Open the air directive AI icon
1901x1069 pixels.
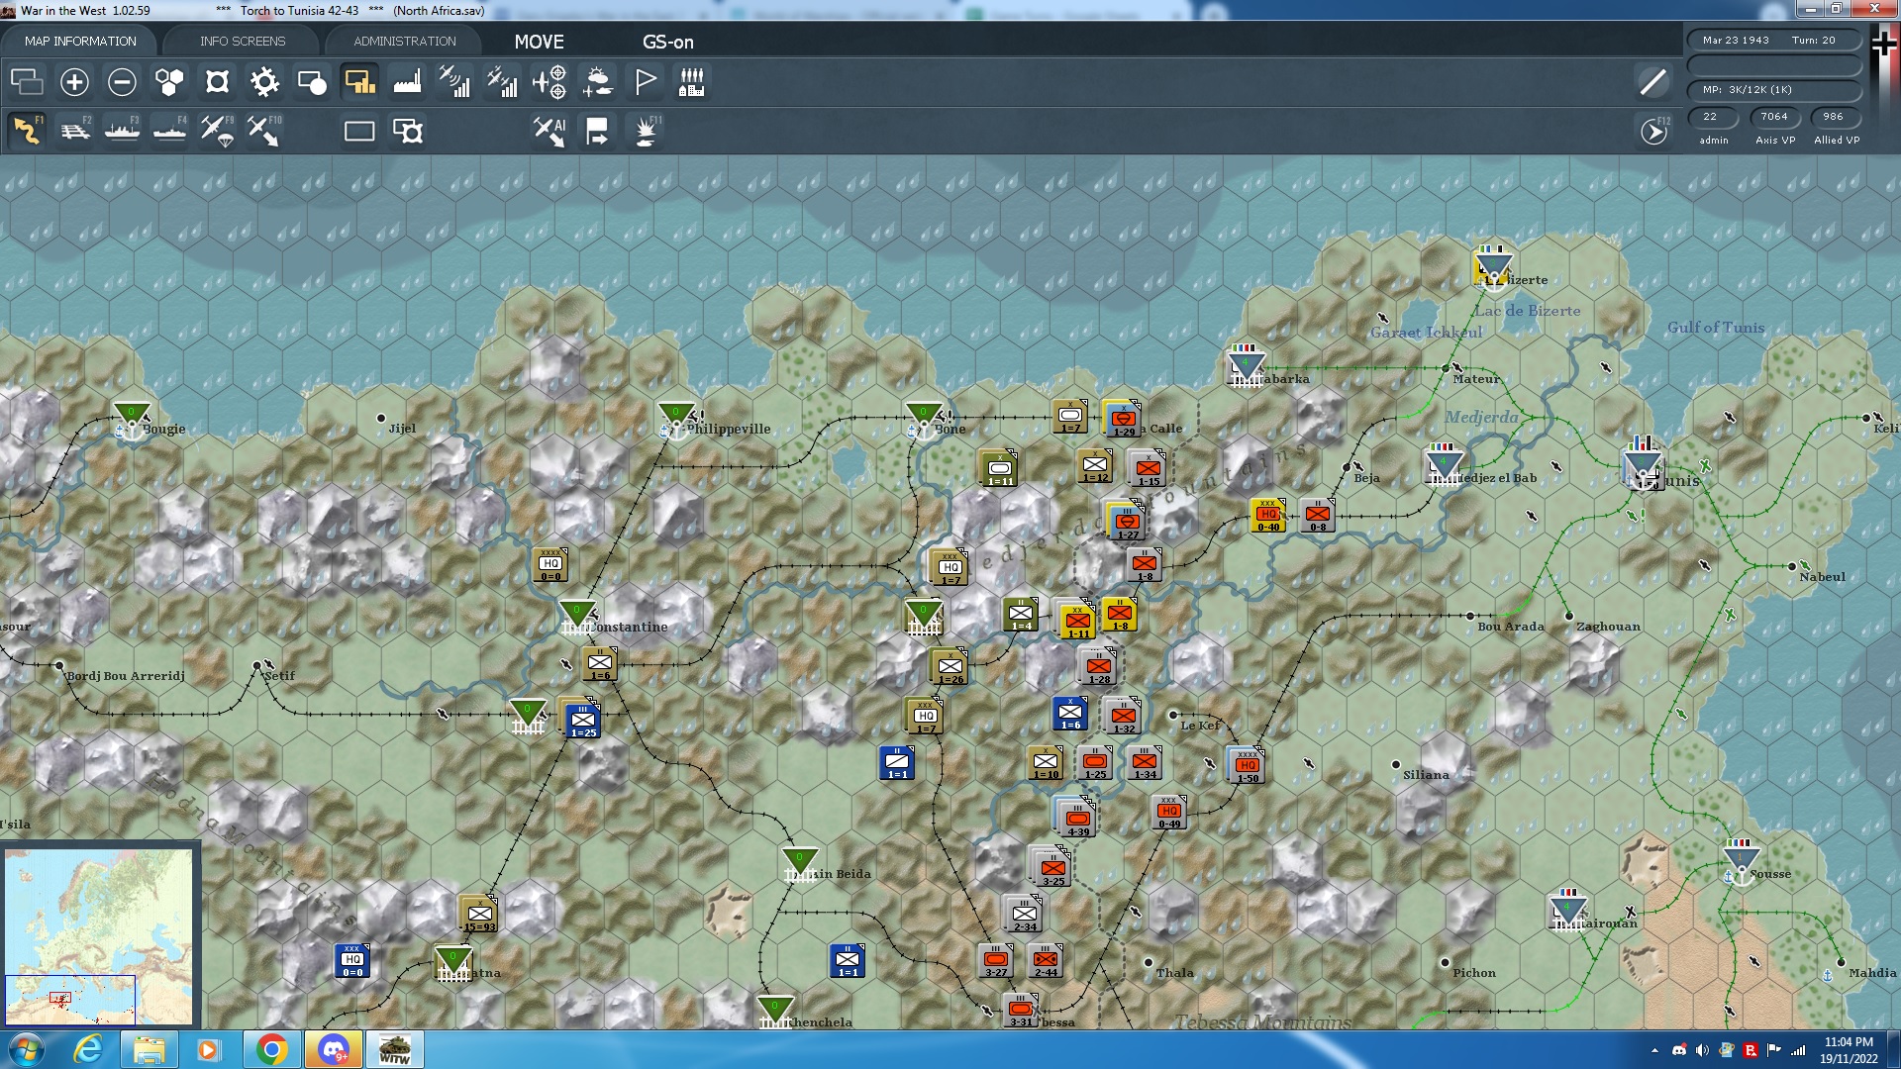tap(550, 131)
